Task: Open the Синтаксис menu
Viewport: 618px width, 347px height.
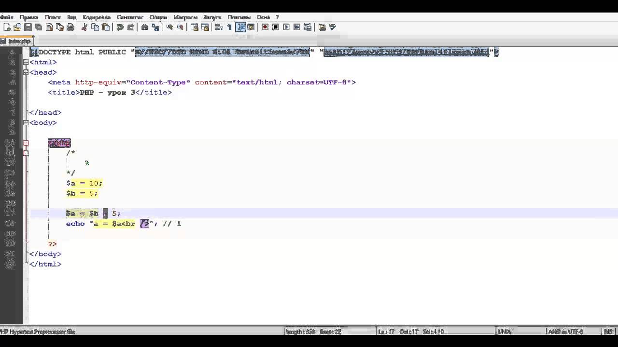Action: point(130,17)
